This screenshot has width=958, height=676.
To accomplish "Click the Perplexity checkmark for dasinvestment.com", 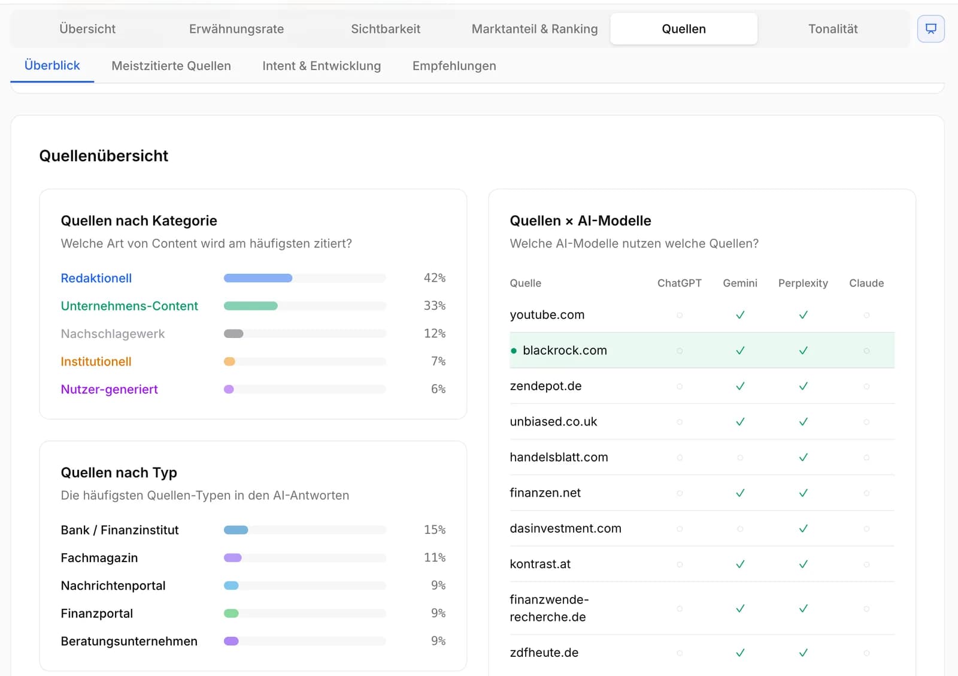I will click(804, 529).
